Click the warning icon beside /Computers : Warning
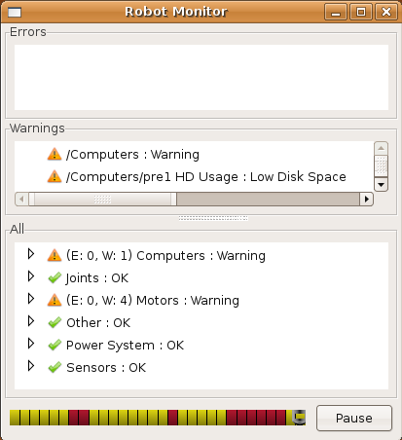 coord(55,154)
